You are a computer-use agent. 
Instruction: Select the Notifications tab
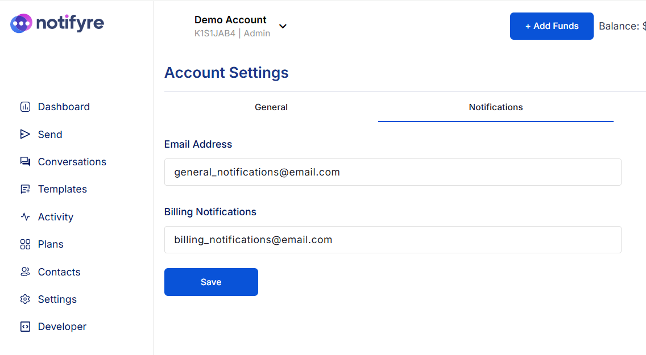[495, 107]
